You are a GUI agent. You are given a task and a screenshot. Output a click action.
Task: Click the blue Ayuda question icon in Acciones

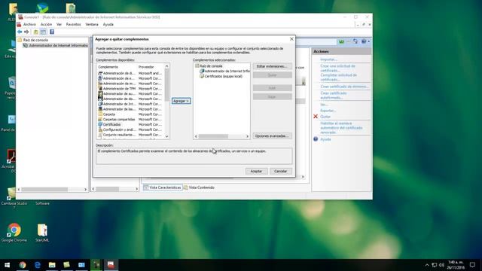click(316, 139)
